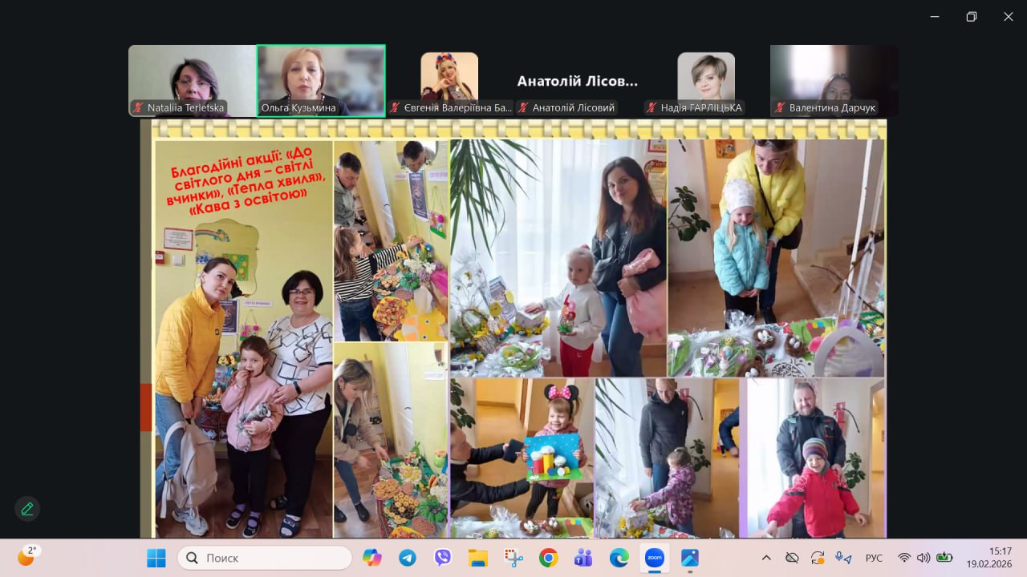Click the Поиск search box
The image size is (1027, 577).
click(x=265, y=558)
